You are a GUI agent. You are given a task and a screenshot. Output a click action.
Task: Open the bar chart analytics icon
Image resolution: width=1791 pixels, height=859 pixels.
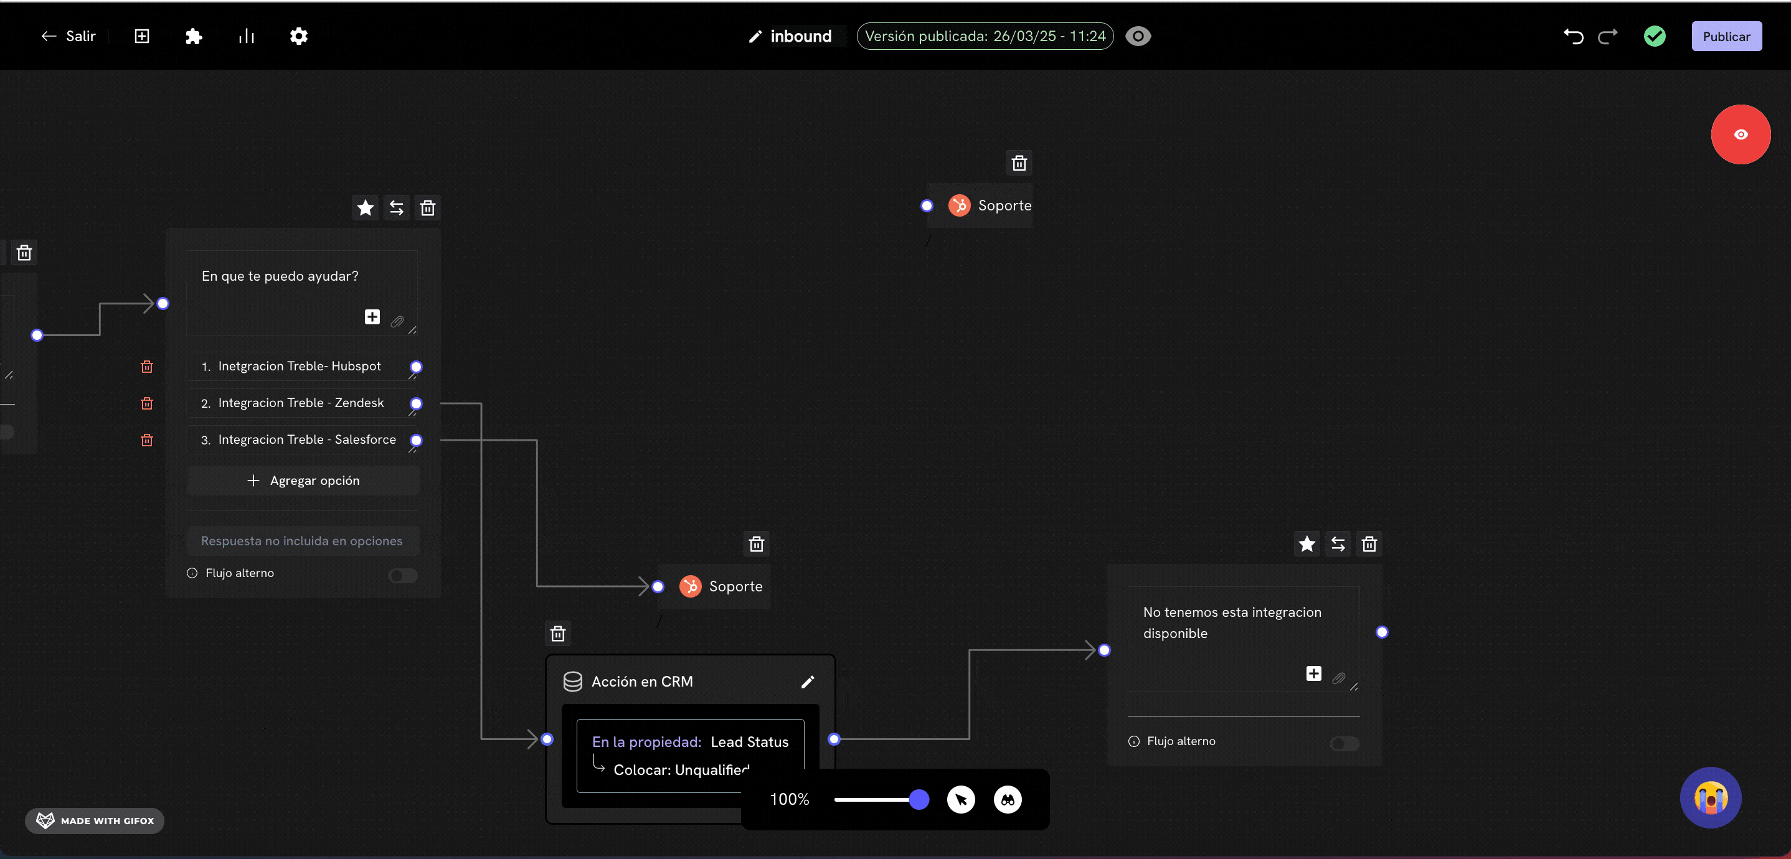[246, 36]
